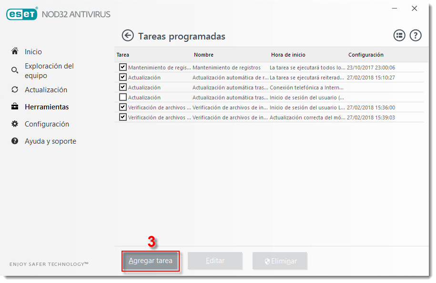Open the list view options icon
The height and width of the screenshot is (283, 436).
pyautogui.click(x=399, y=36)
